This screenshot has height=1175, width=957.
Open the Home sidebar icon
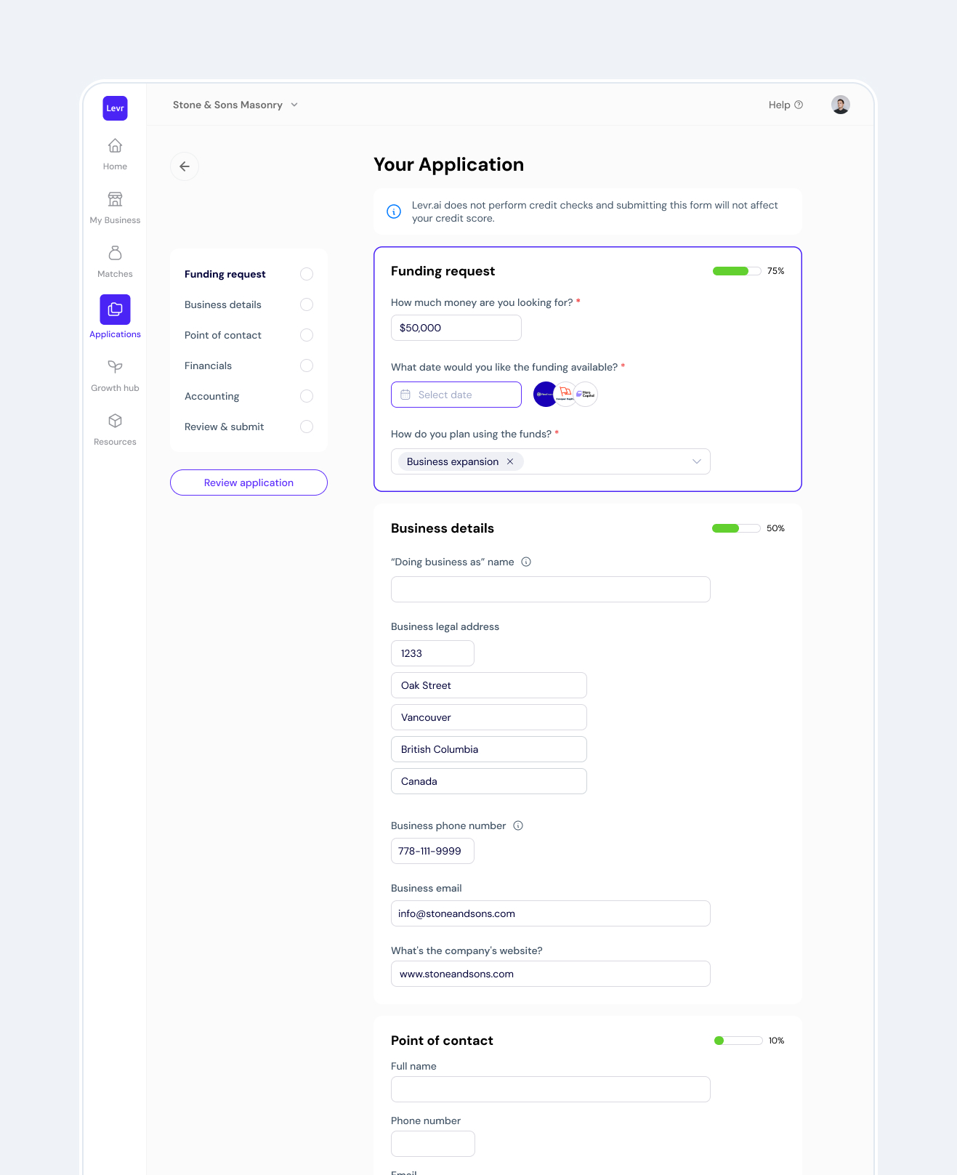click(x=115, y=146)
